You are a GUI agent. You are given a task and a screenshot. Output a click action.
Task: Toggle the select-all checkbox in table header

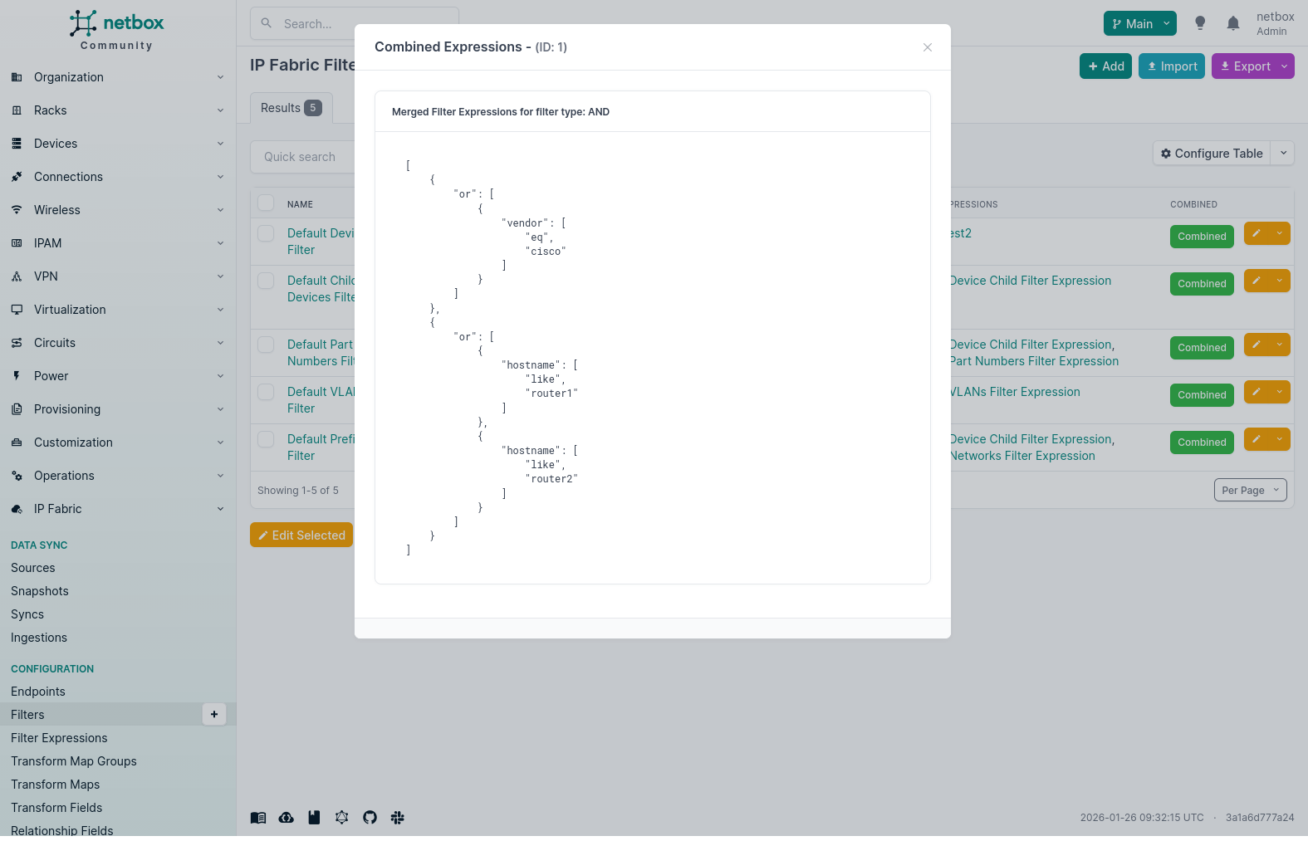click(266, 203)
